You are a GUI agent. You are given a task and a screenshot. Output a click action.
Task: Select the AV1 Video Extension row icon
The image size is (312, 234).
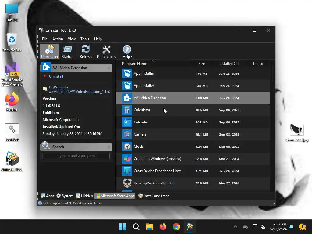(x=127, y=98)
